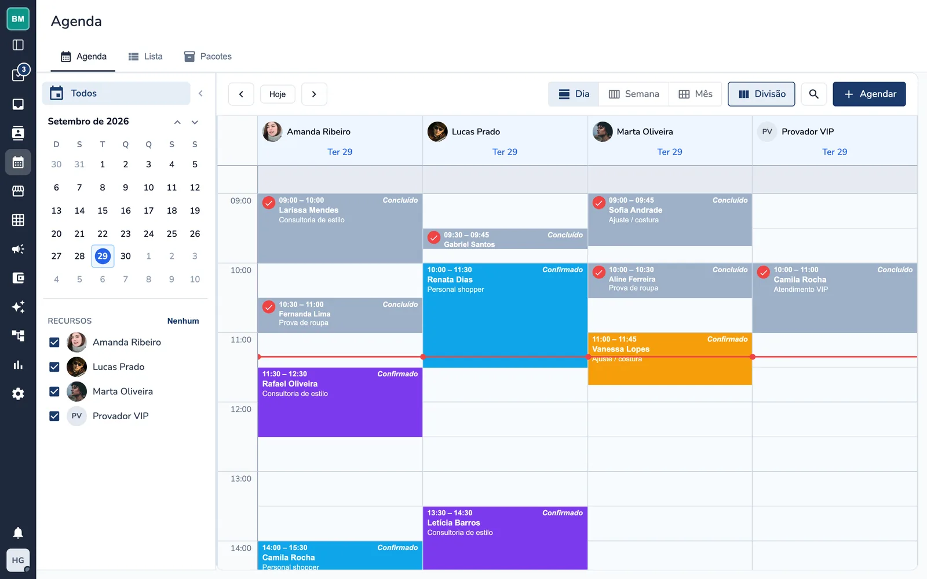Click the search magnifier button
This screenshot has height=579, width=927.
click(x=813, y=94)
